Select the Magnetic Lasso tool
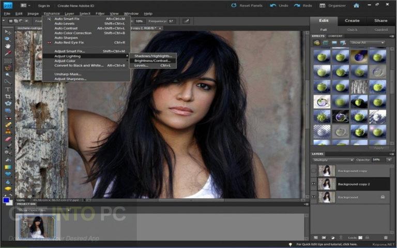This screenshot has height=248, width=397. coord(8,68)
